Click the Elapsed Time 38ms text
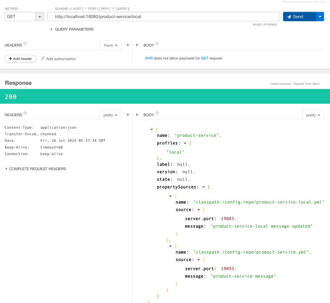This screenshot has height=303, width=330. tap(306, 84)
